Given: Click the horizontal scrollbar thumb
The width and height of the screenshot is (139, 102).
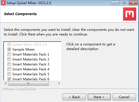Looking at the screenshot, I should pos(28,83).
